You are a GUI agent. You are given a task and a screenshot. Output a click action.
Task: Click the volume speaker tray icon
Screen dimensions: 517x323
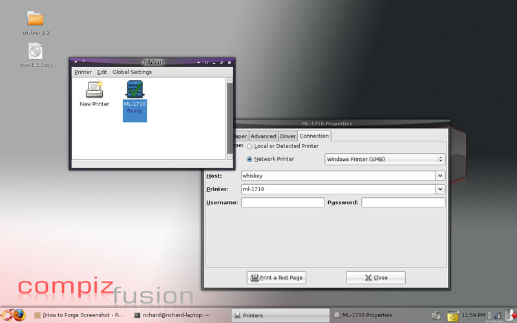click(436, 315)
